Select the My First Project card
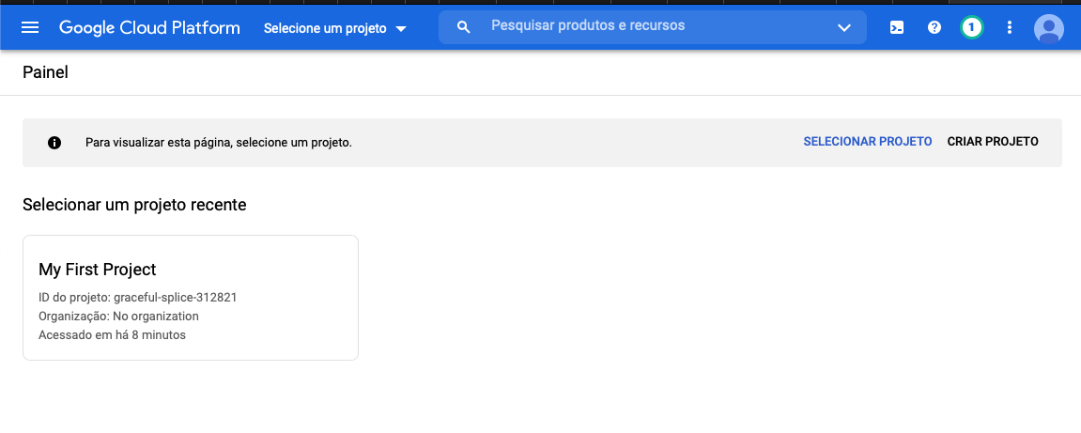1081x433 pixels. click(191, 297)
